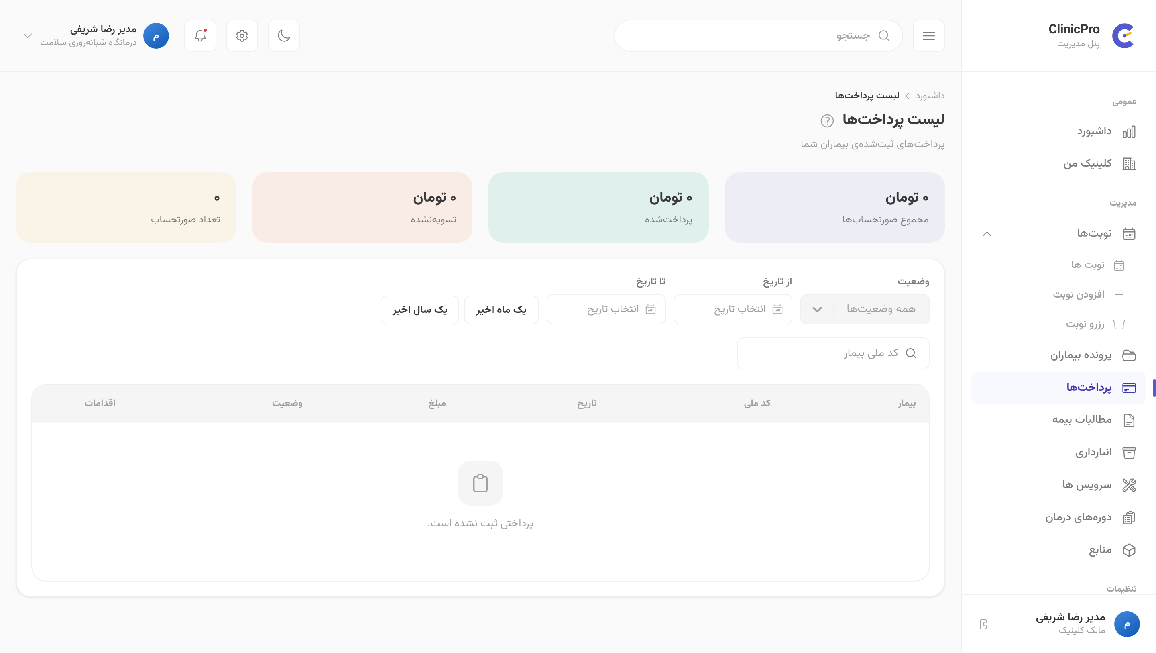Click the سرویس ها tools icon
This screenshot has width=1156, height=653.
tap(1129, 485)
